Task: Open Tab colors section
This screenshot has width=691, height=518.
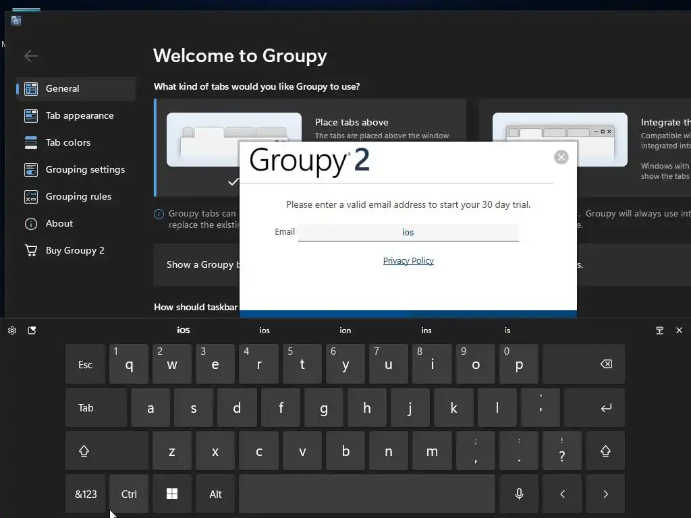Action: [76, 142]
